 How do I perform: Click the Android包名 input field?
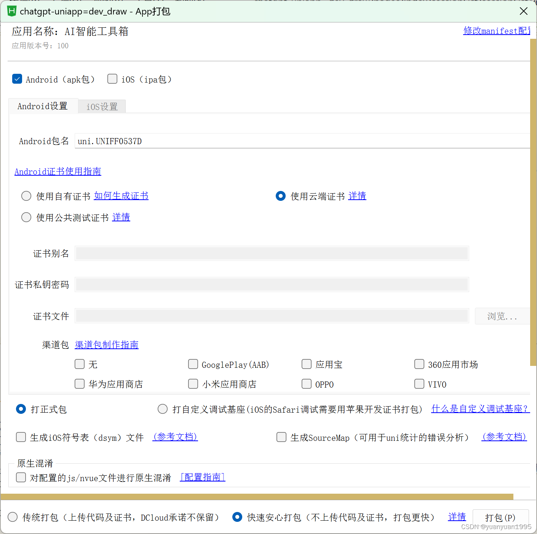pos(302,141)
